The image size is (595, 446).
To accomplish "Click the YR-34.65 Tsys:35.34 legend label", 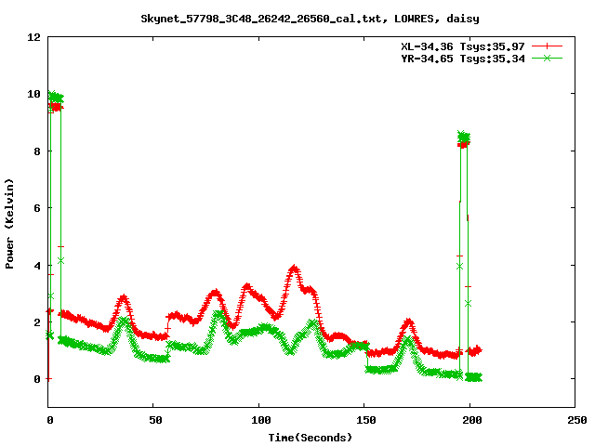I will pyautogui.click(x=463, y=59).
